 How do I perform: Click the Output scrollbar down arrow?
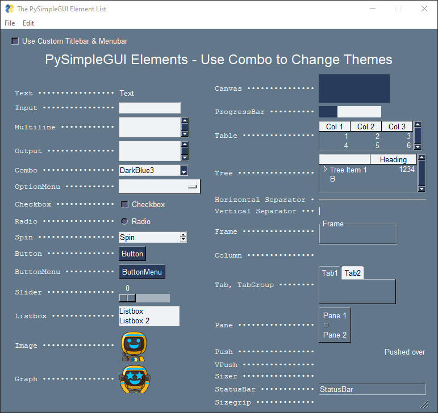(x=185, y=158)
